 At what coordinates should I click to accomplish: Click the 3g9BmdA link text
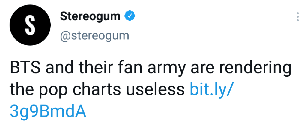(x=48, y=111)
